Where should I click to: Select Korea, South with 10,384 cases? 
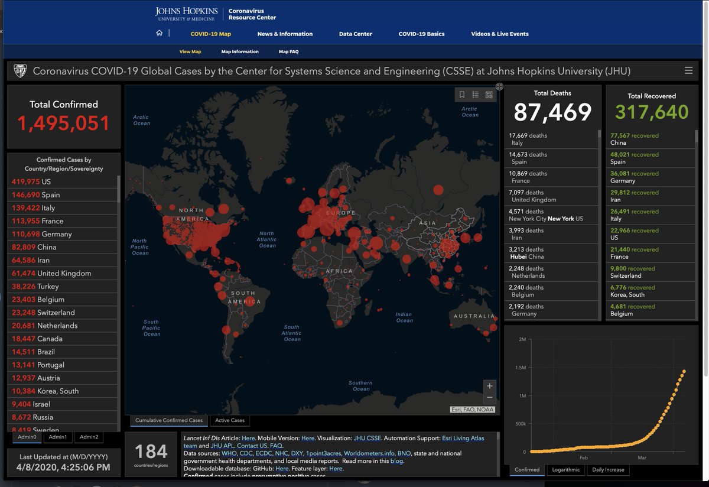click(x=63, y=391)
